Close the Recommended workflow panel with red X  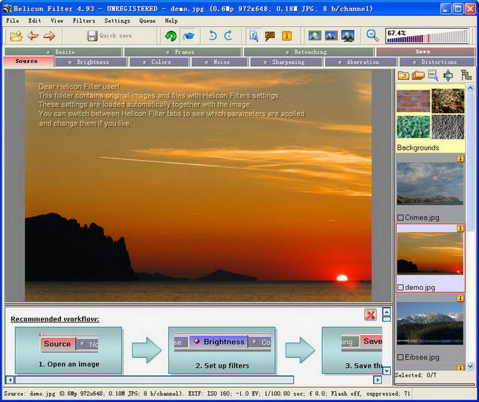point(370,314)
